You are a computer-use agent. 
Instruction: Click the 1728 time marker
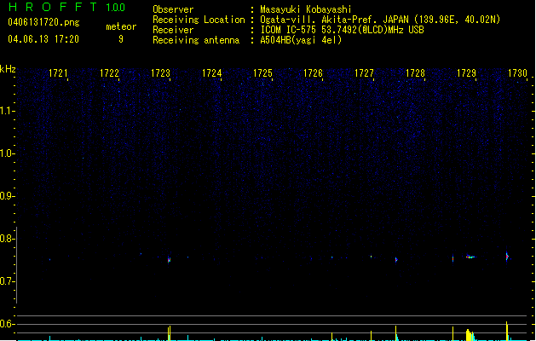(x=415, y=73)
